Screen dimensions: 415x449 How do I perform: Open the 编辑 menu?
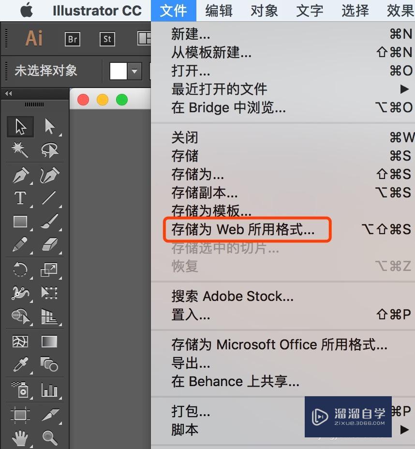219,11
